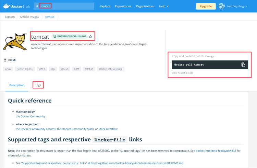Copy the docker pull tomcat command
The height and width of the screenshot is (168, 257).
(x=243, y=65)
